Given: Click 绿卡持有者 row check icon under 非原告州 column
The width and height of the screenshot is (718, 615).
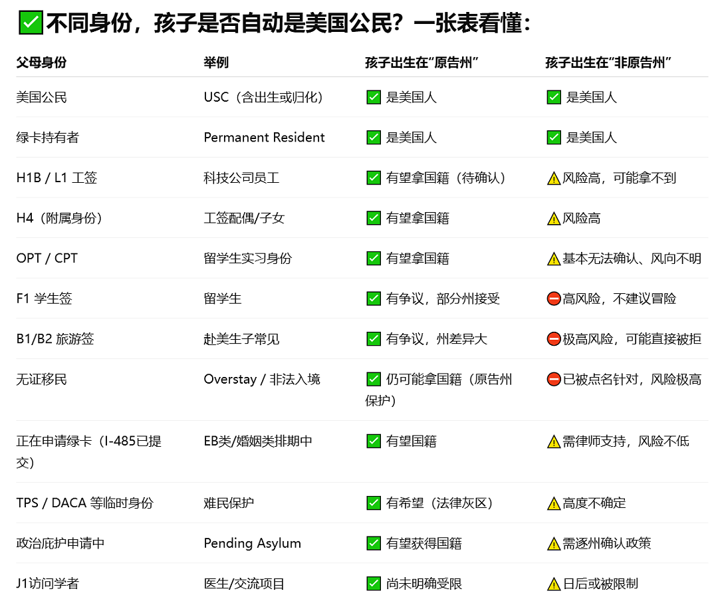Looking at the screenshot, I should coord(554,138).
